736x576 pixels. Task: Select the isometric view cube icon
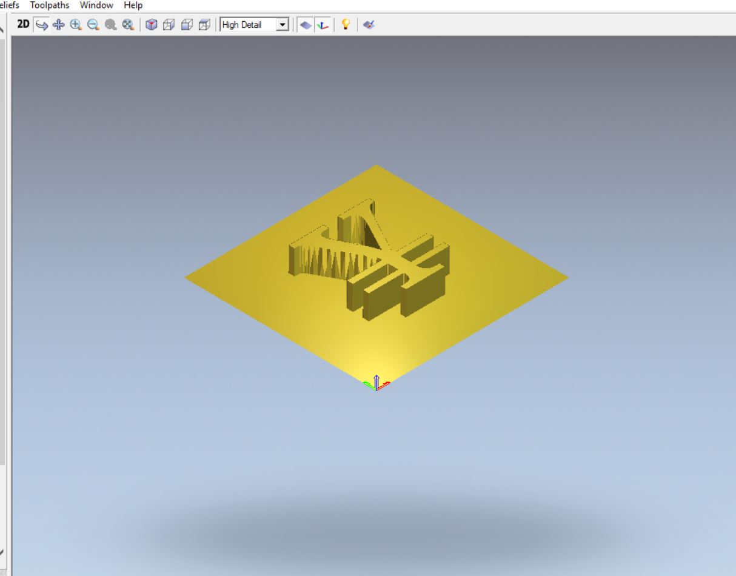point(152,25)
